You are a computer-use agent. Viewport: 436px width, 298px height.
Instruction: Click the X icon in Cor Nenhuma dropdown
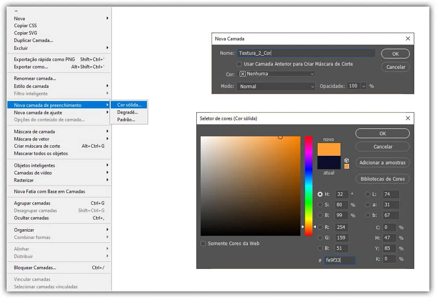click(x=242, y=74)
